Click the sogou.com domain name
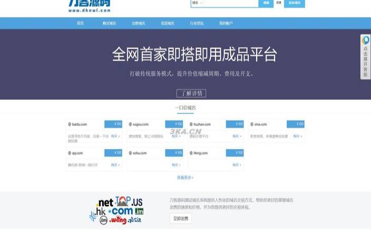The image size is (371, 231). coord(141,124)
